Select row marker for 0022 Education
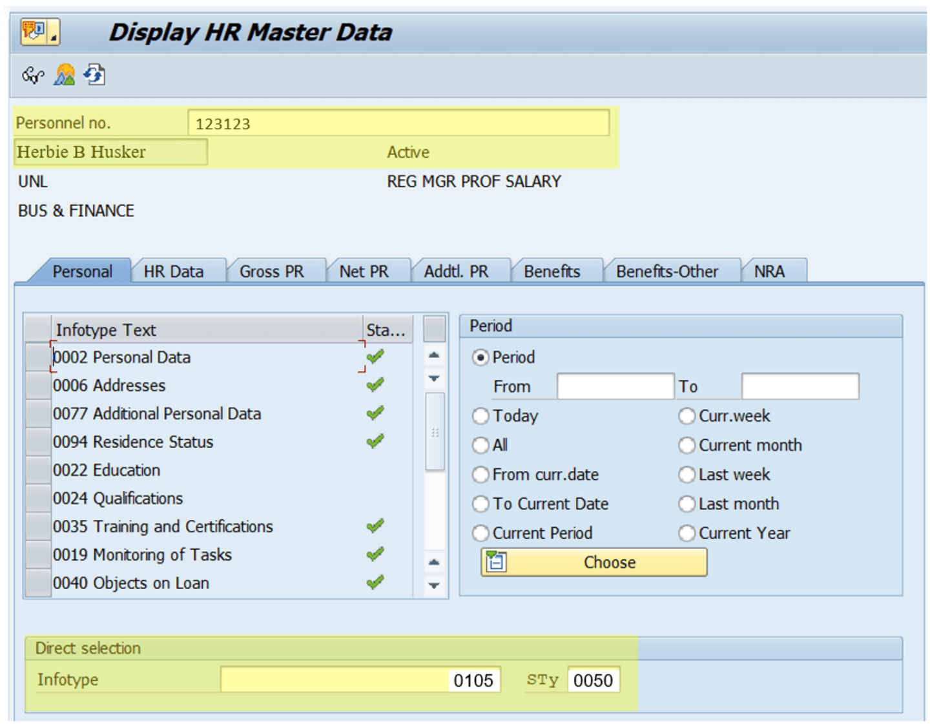The width and height of the screenshot is (930, 726). (38, 470)
